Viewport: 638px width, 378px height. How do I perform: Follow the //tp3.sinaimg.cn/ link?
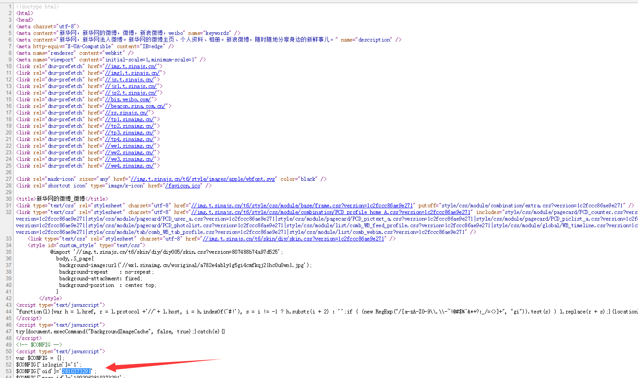[x=129, y=133]
